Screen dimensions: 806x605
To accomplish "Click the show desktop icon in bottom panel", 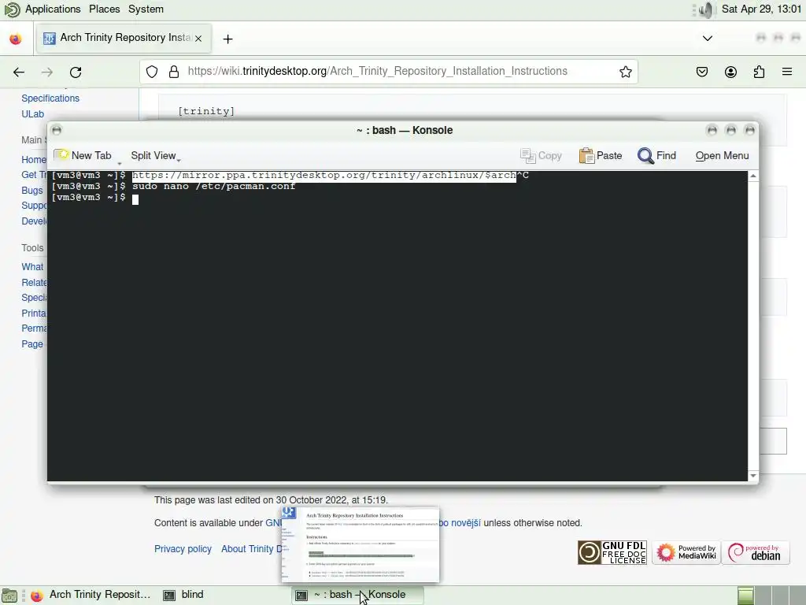I will click(x=9, y=596).
